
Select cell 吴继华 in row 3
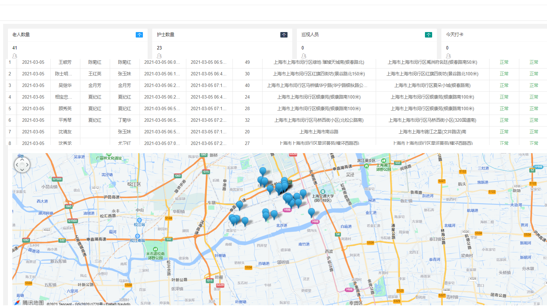[x=65, y=85]
